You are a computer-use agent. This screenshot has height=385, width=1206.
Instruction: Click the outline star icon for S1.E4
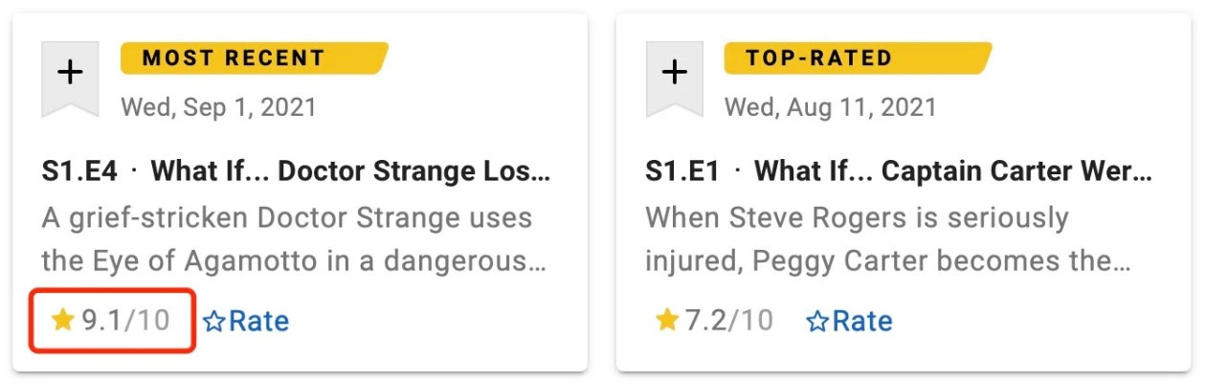(x=214, y=322)
